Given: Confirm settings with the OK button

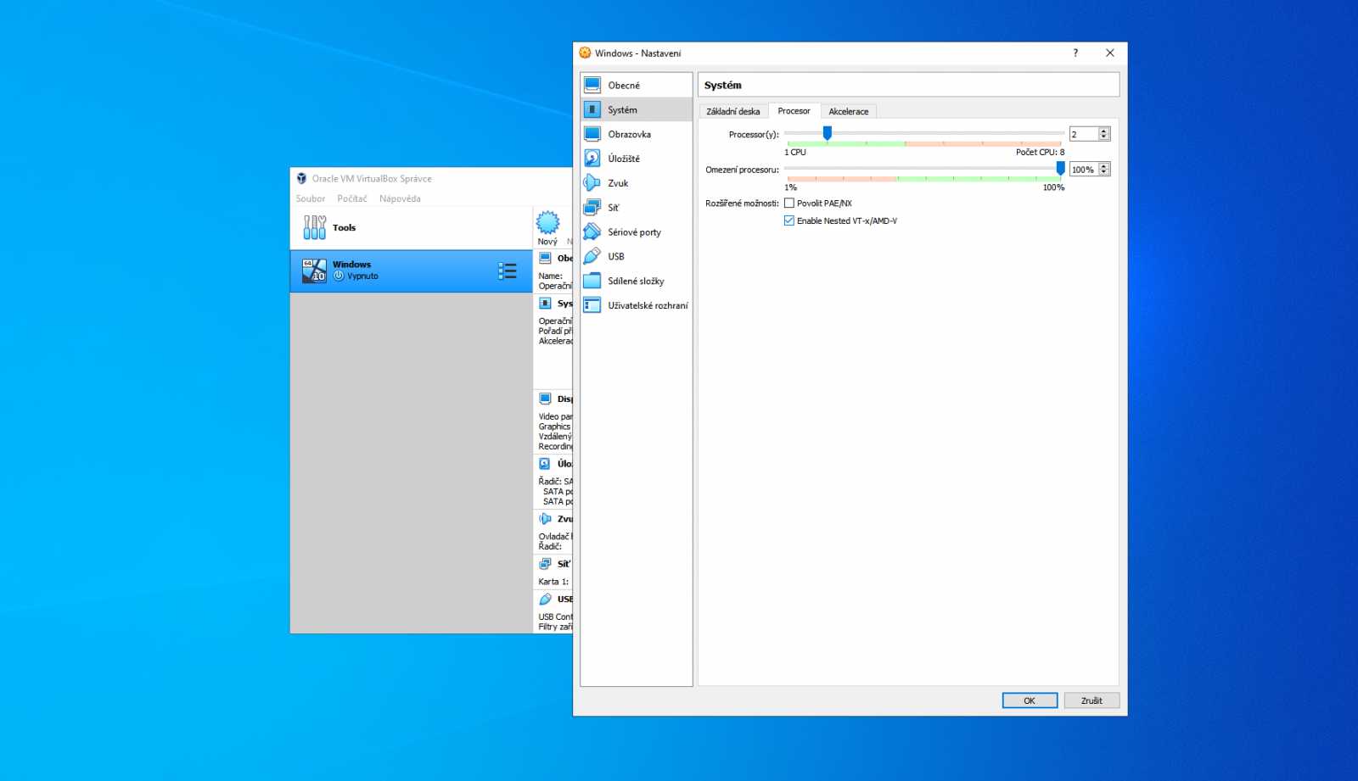Looking at the screenshot, I should click(x=1030, y=700).
